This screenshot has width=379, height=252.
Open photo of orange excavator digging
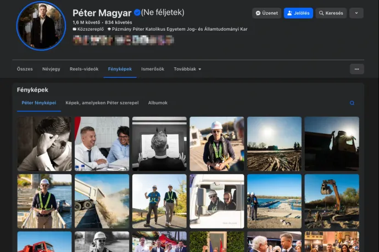click(332, 202)
